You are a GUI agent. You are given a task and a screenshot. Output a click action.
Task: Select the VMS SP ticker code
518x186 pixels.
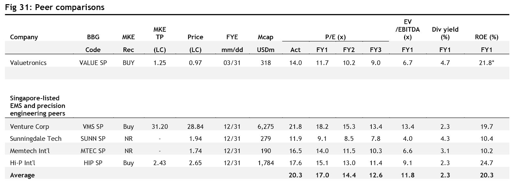coord(93,127)
